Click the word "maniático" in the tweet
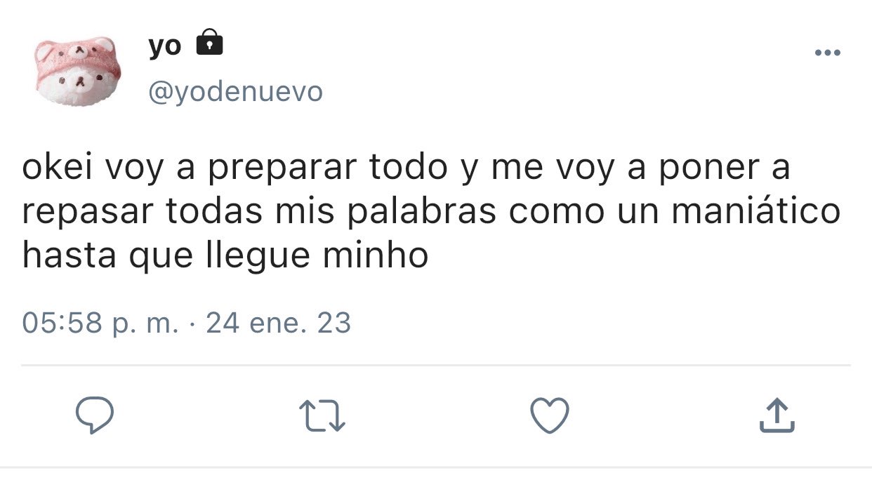 756,211
